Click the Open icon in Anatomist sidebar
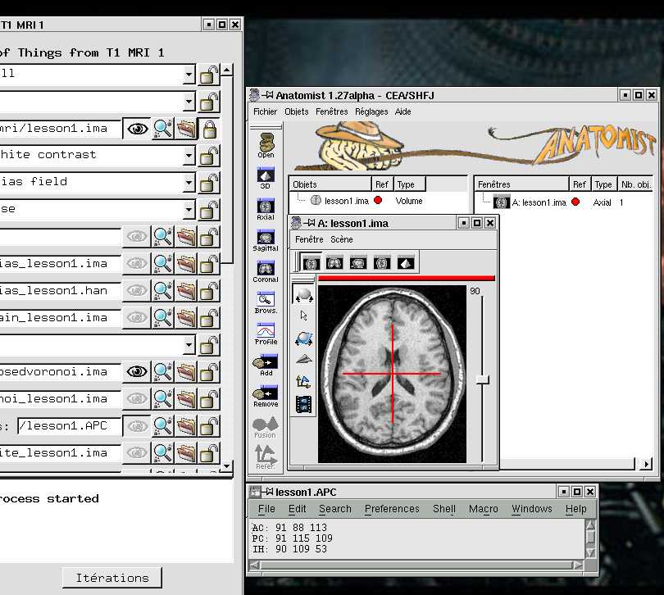The height and width of the screenshot is (595, 664). click(x=266, y=143)
